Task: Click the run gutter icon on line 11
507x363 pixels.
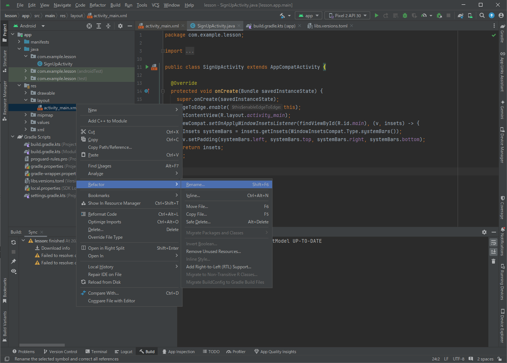Action: 147,67
